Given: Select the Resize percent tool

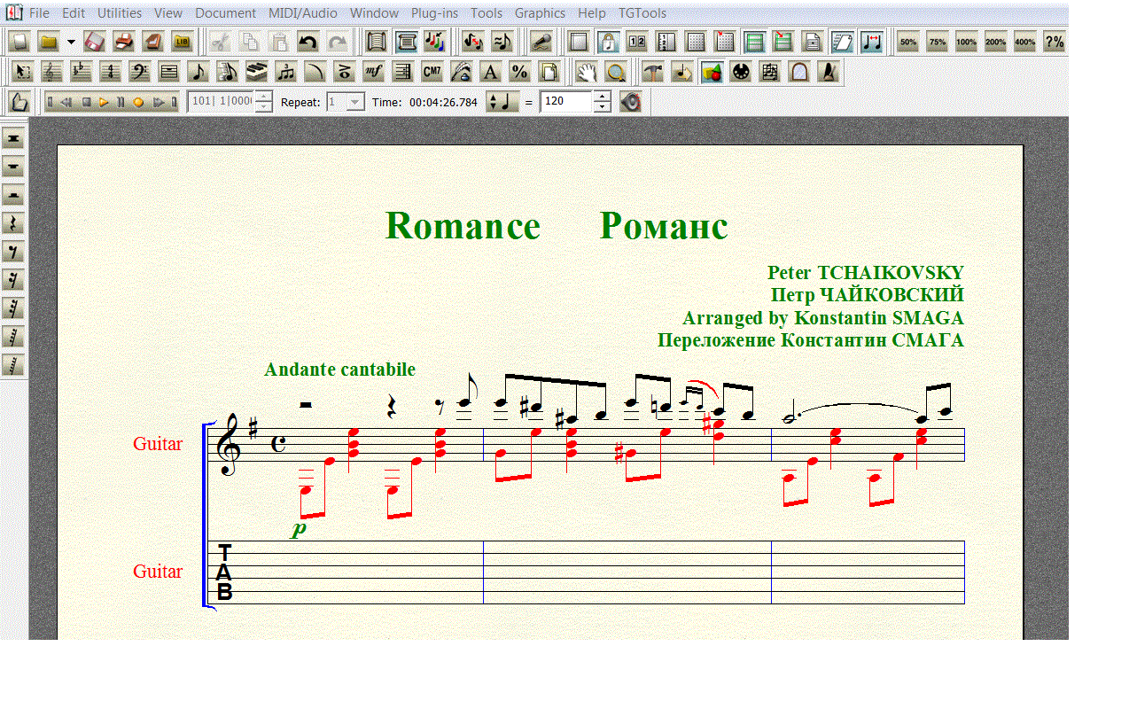Looking at the screenshot, I should (519, 72).
